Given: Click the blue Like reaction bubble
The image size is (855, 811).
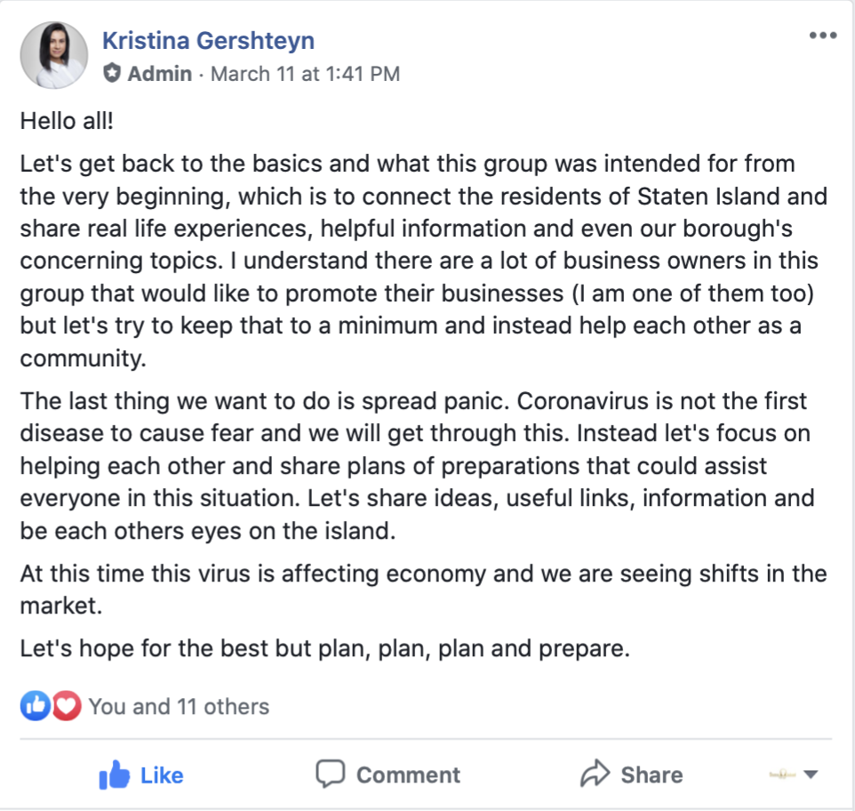Looking at the screenshot, I should coord(35,706).
